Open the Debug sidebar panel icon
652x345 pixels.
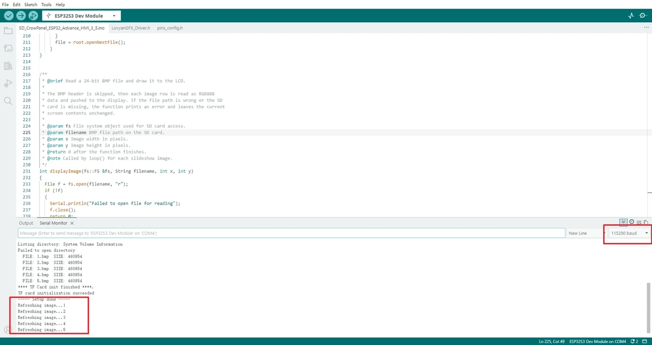pos(8,83)
